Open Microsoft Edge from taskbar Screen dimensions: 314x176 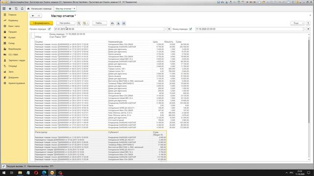tap(44, 173)
